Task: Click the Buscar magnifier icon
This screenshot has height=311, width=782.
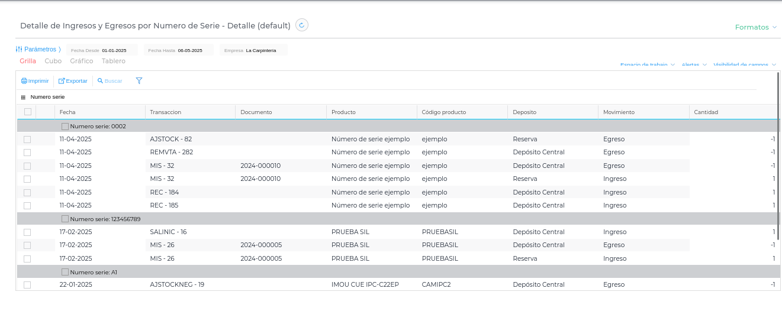Action: (101, 81)
